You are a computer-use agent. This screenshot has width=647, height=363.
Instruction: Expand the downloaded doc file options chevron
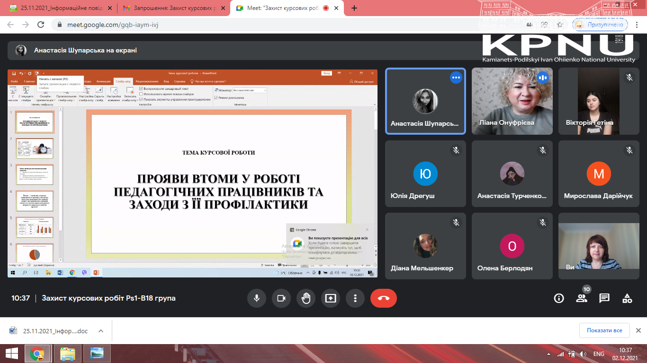(x=100, y=331)
